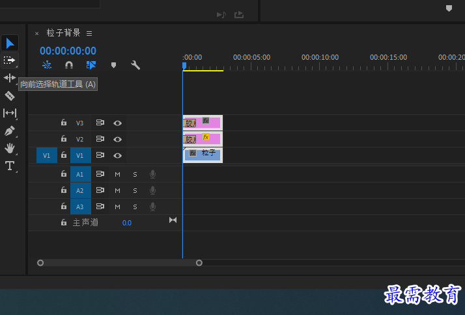Toggle track targeting for V3
The image size is (465, 315).
pos(80,123)
